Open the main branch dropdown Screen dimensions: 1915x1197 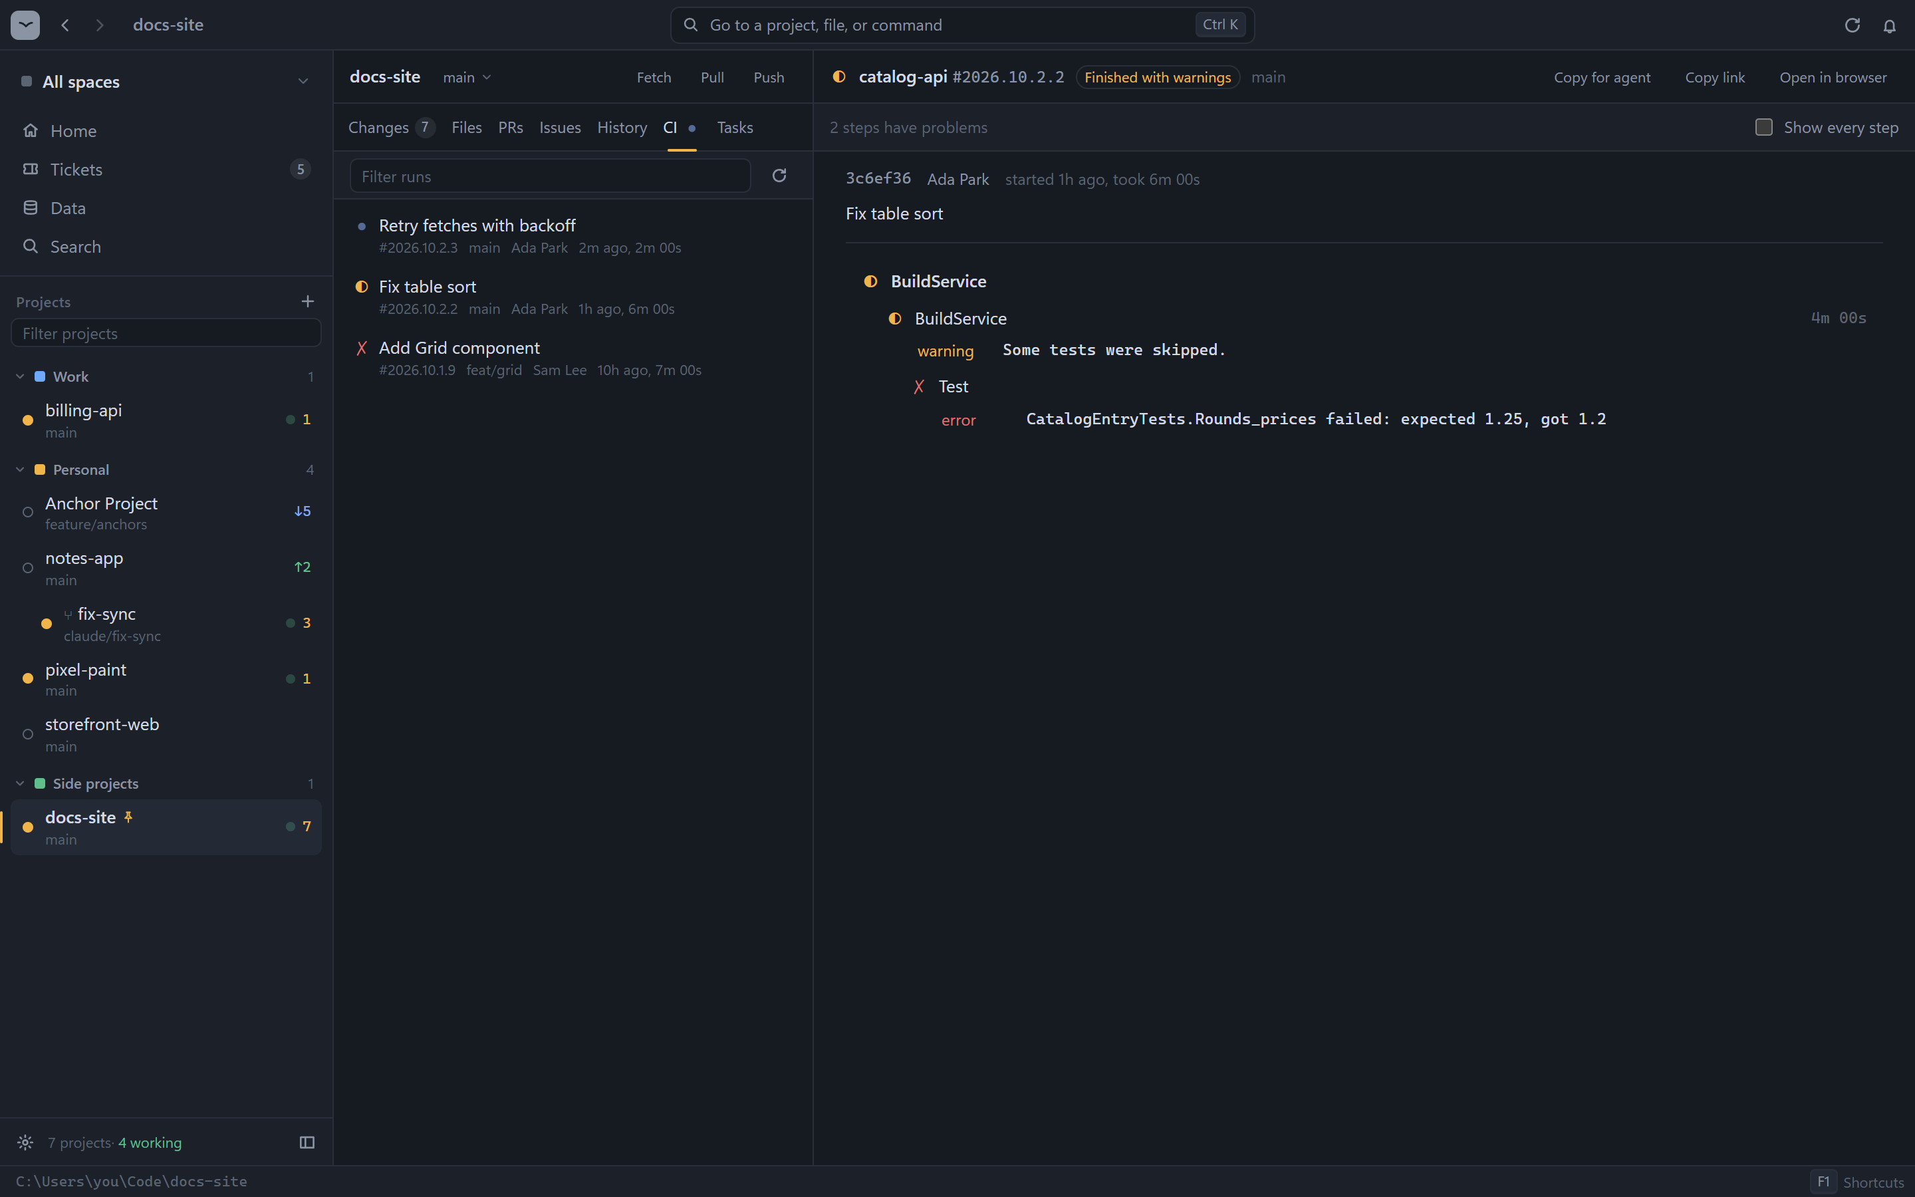coord(467,78)
